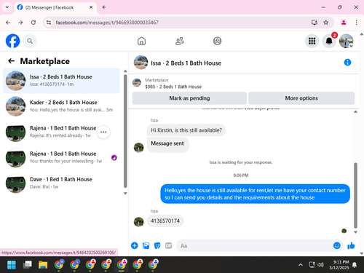Send a thumbs-up like
The width and height of the screenshot is (364, 273).
tap(351, 245)
